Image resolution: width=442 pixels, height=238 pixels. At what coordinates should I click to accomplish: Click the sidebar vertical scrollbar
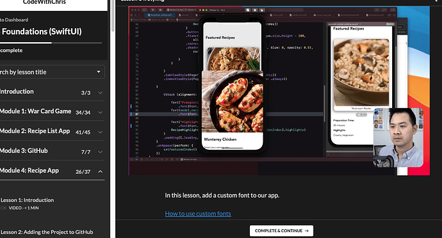pos(113,17)
